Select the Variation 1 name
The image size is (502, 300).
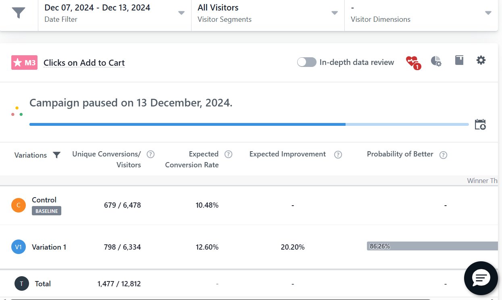49,247
